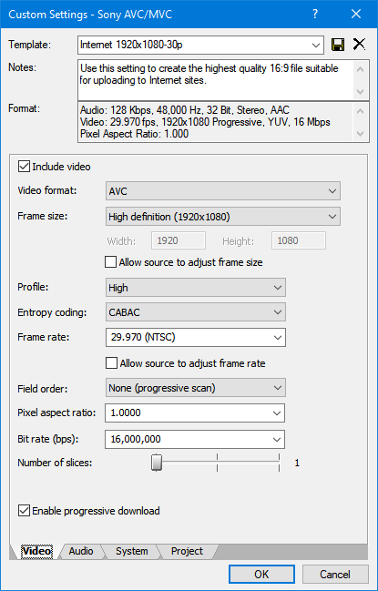Save the template with the floppy disk icon

(337, 45)
